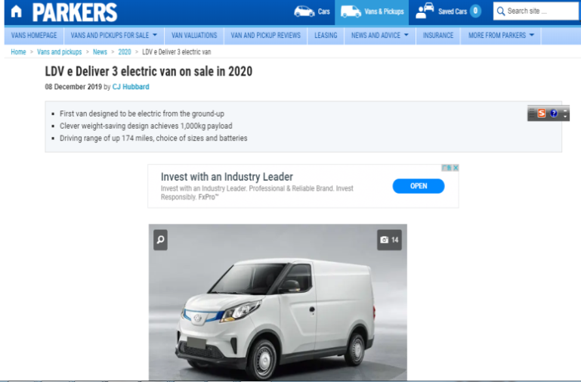Open the Vans & Pickups tab
The width and height of the screenshot is (581, 382).
click(372, 12)
